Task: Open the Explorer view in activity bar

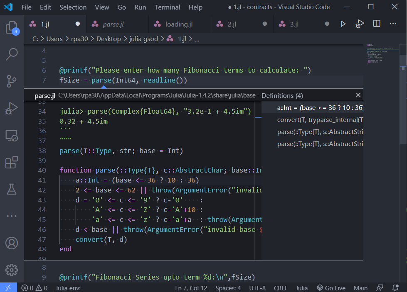Action: (x=12, y=27)
